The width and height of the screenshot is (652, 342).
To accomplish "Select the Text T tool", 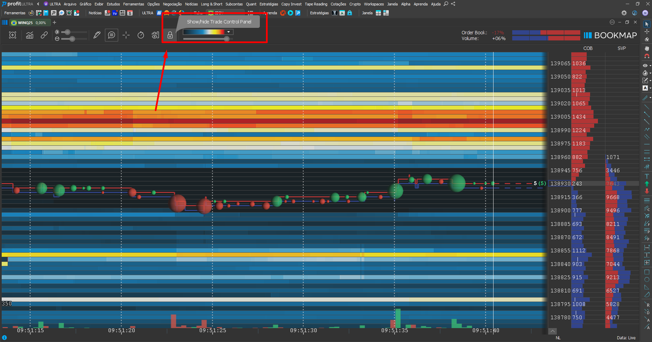I will point(647,176).
